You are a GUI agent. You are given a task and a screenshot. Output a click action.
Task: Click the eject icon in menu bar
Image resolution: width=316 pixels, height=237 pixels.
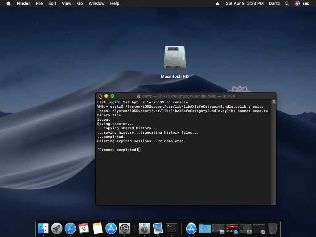click(217, 3)
